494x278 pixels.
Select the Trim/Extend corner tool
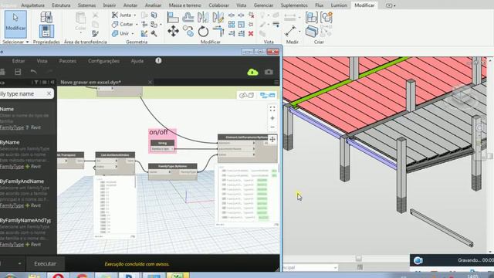point(218,31)
